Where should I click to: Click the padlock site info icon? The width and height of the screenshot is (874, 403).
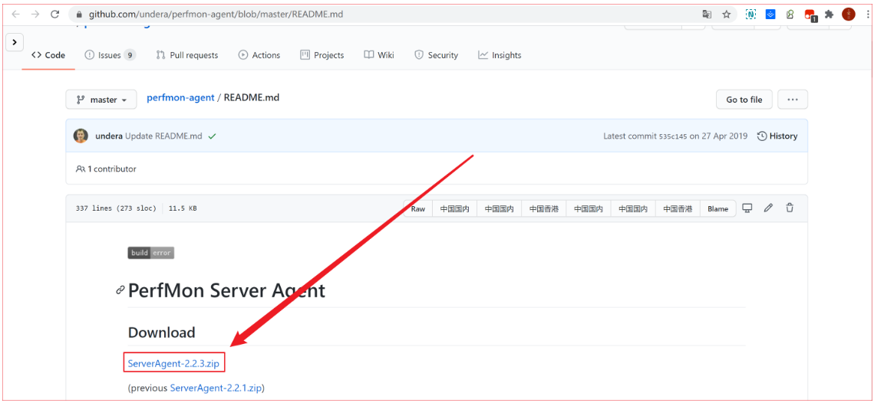coord(79,15)
